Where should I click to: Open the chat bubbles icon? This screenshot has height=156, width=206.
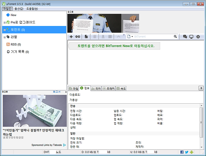click(185, 37)
